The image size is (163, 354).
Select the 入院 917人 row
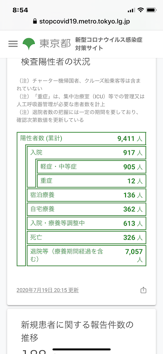pos(87,153)
